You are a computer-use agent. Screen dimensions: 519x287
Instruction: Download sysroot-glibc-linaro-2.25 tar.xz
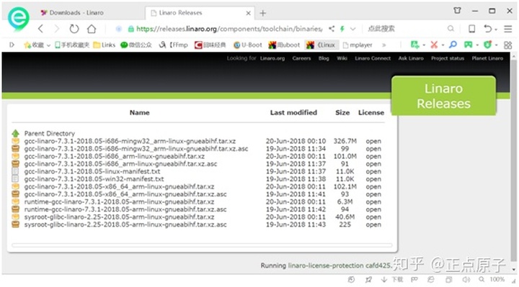tap(119, 217)
